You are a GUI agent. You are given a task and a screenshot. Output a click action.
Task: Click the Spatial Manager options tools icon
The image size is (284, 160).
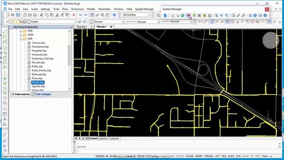pos(250,16)
